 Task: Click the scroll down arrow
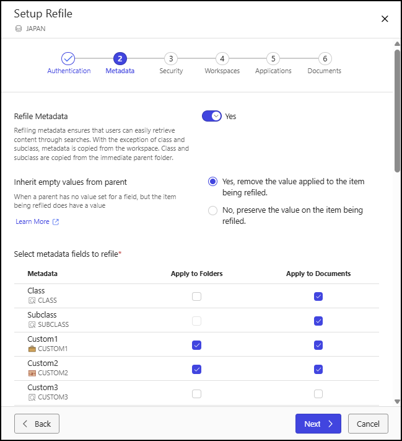[x=397, y=401]
